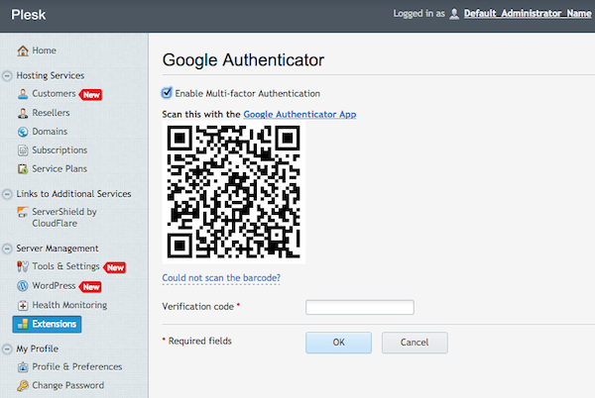Click the user avatar icon in header
Viewport: 595px width, 398px height.
(x=454, y=14)
